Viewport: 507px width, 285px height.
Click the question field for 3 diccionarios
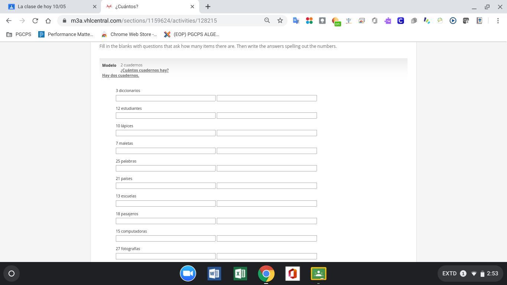[166, 98]
